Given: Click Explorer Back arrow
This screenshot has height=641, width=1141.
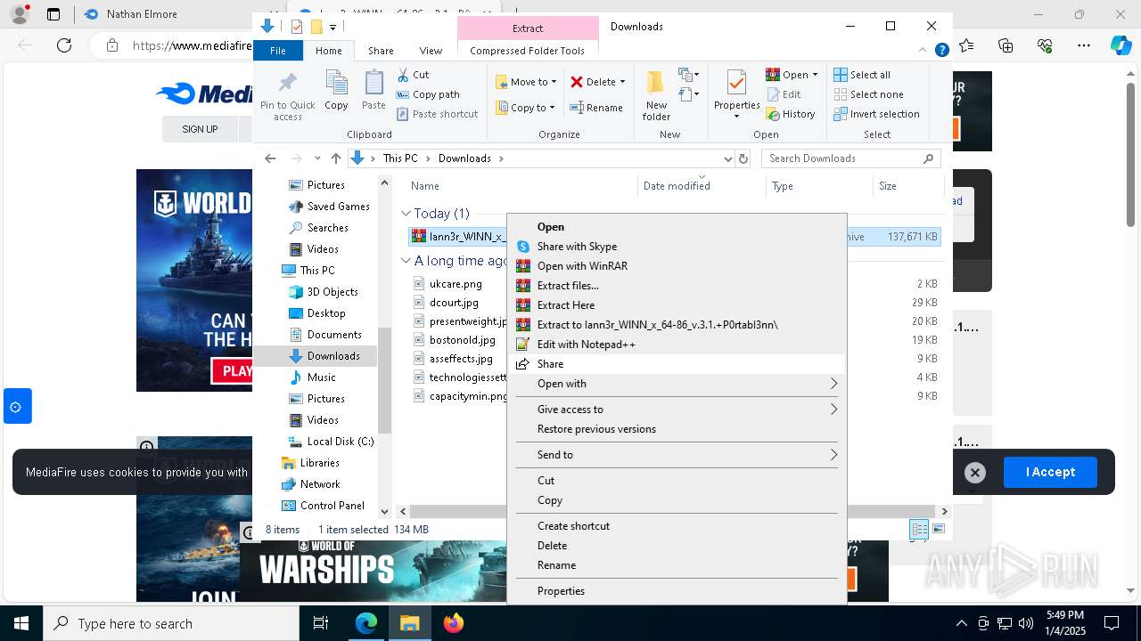Looking at the screenshot, I should (x=270, y=158).
